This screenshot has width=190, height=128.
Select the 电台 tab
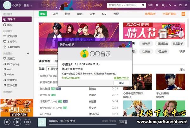[x=80, y=14]
